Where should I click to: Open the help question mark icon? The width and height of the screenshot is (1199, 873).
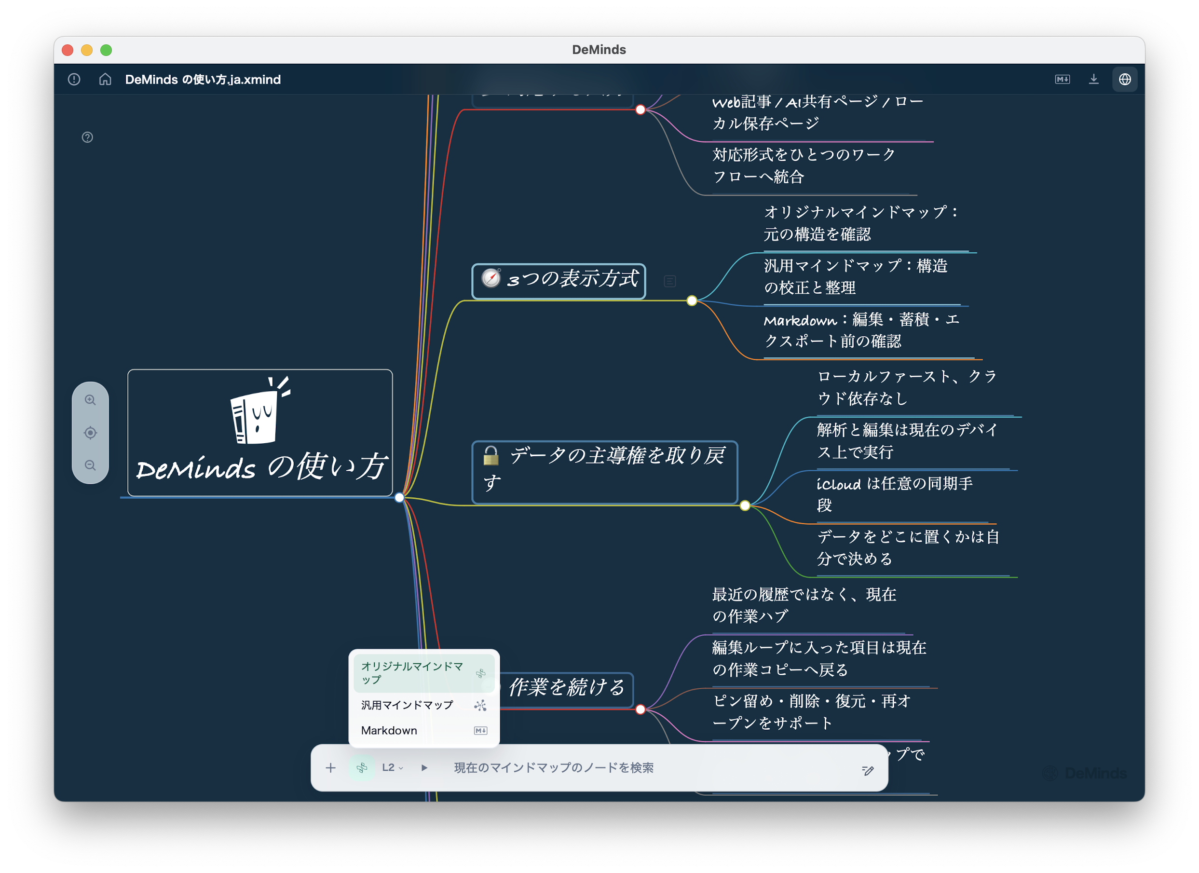(x=88, y=137)
